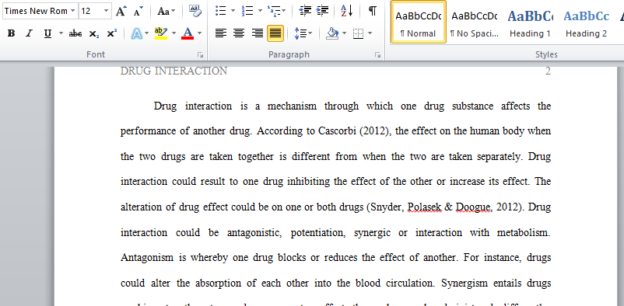This screenshot has width=624, height=306.
Task: Click the Text Effects glowing A icon
Action: [136, 33]
